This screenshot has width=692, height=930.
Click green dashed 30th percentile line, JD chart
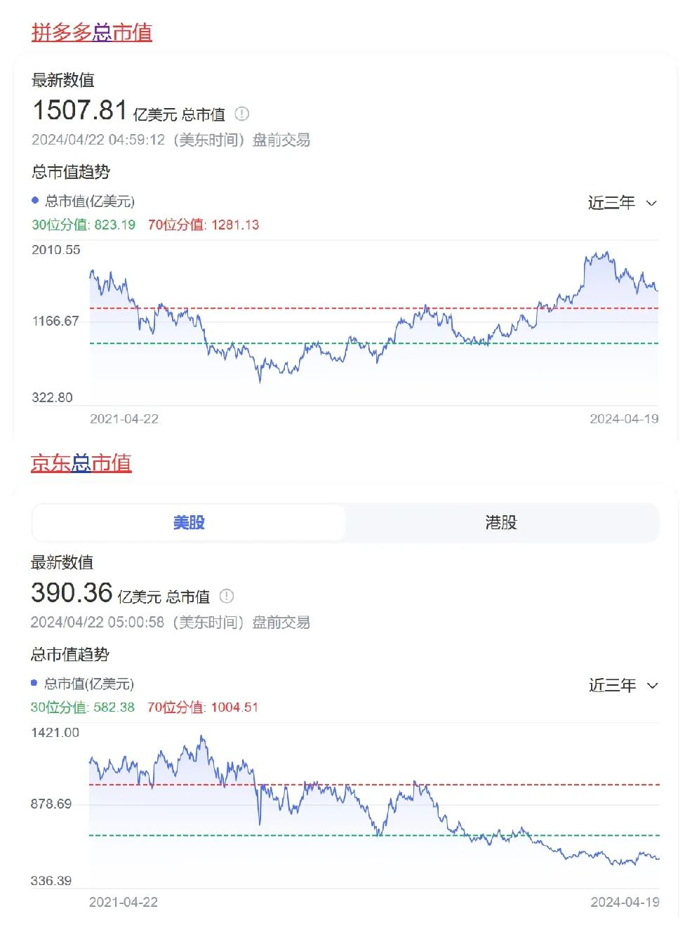coord(316,835)
